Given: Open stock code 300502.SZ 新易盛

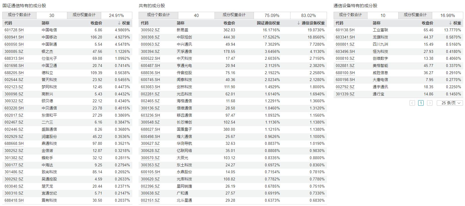Looking at the screenshot, I should 150,30.
